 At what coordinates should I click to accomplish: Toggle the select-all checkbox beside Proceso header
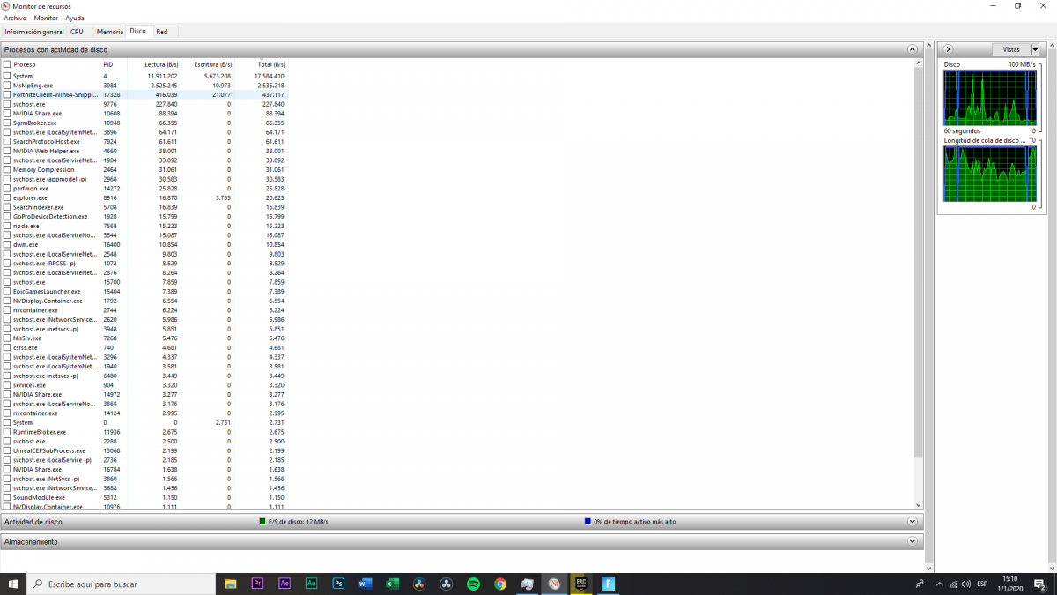(x=7, y=64)
